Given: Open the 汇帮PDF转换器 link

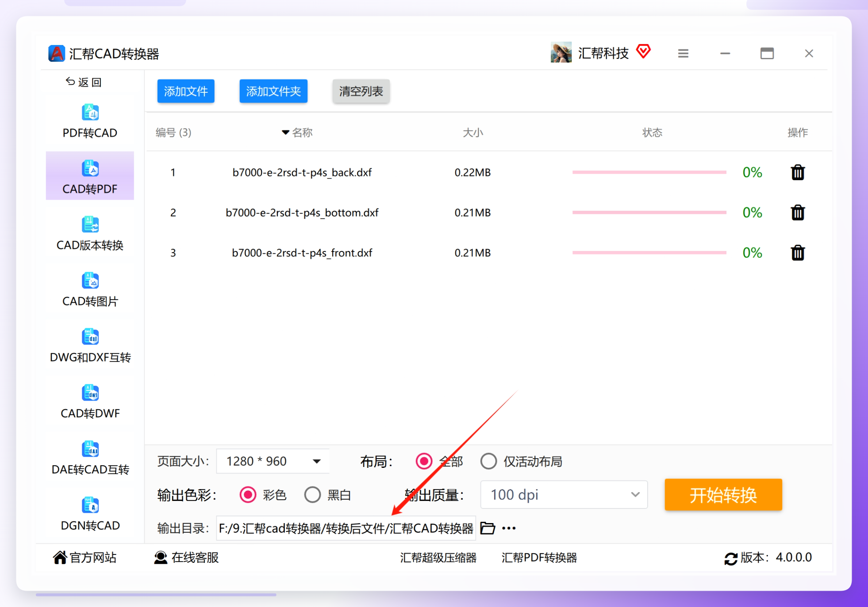Looking at the screenshot, I should pyautogui.click(x=539, y=558).
